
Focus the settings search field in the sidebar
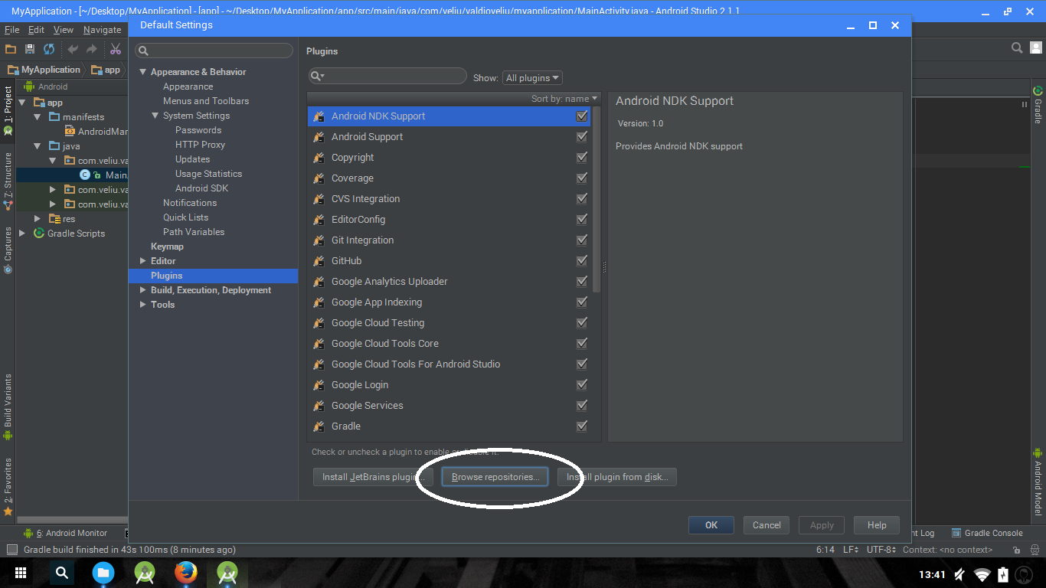[214, 51]
